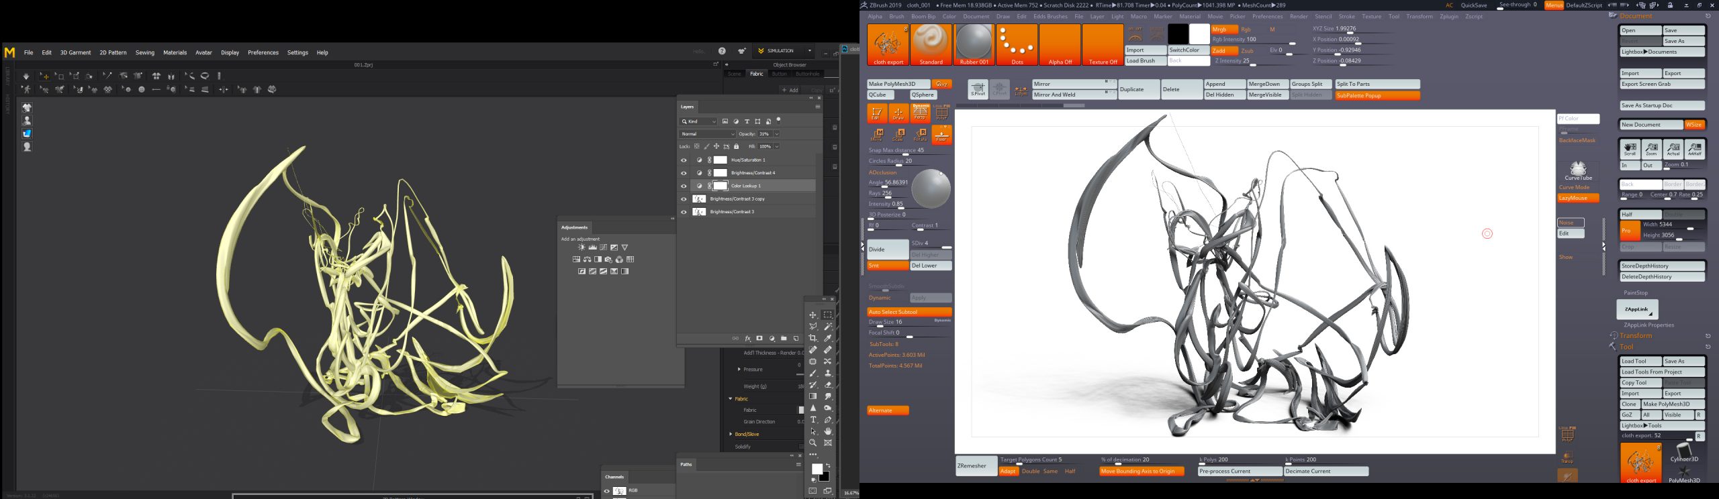1719x499 pixels.
Task: Open the 3D Garment menu
Action: (75, 52)
